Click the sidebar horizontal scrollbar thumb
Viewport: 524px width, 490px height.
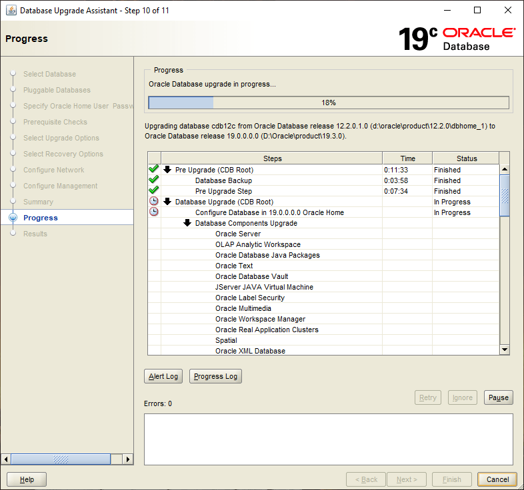(x=61, y=459)
